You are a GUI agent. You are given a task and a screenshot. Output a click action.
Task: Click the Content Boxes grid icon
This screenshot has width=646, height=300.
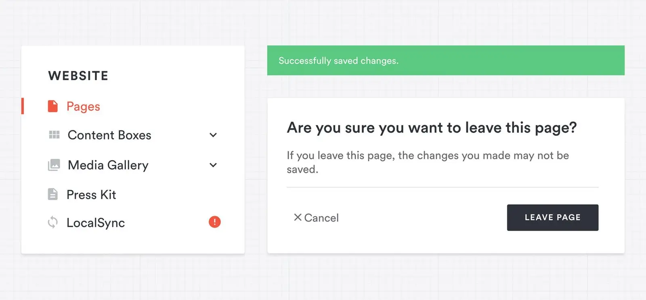click(54, 135)
